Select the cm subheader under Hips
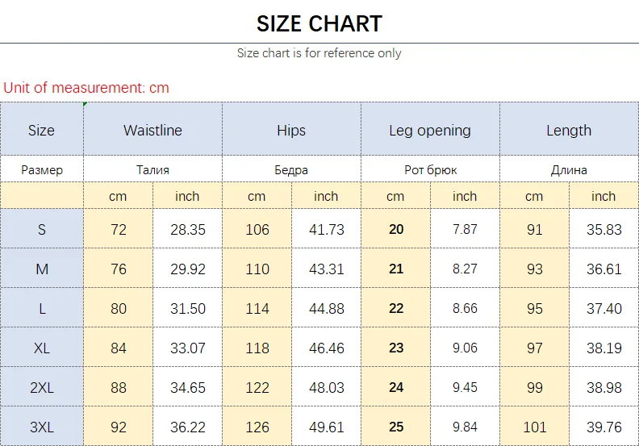 (x=257, y=196)
